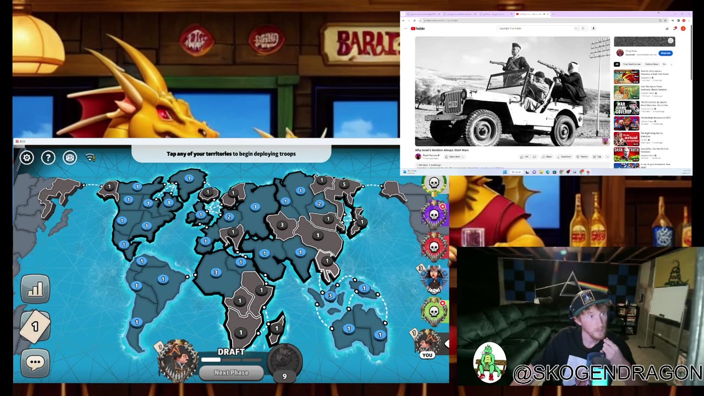Open the territory cards button showing 1
This screenshot has width=704, height=396.
coord(35,326)
